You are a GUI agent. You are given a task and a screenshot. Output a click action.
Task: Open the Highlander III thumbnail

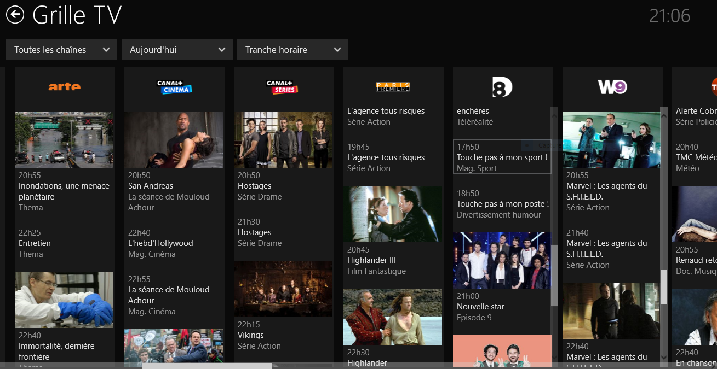pos(393,214)
